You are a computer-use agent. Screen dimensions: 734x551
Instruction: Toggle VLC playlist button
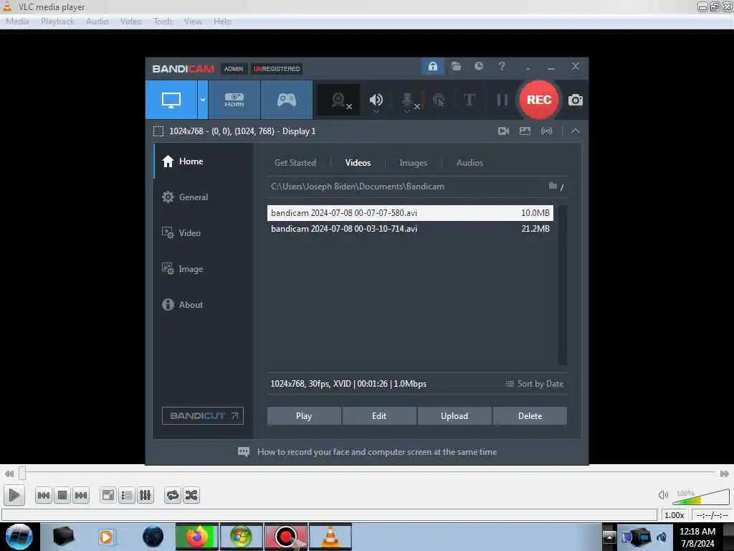[x=127, y=495]
